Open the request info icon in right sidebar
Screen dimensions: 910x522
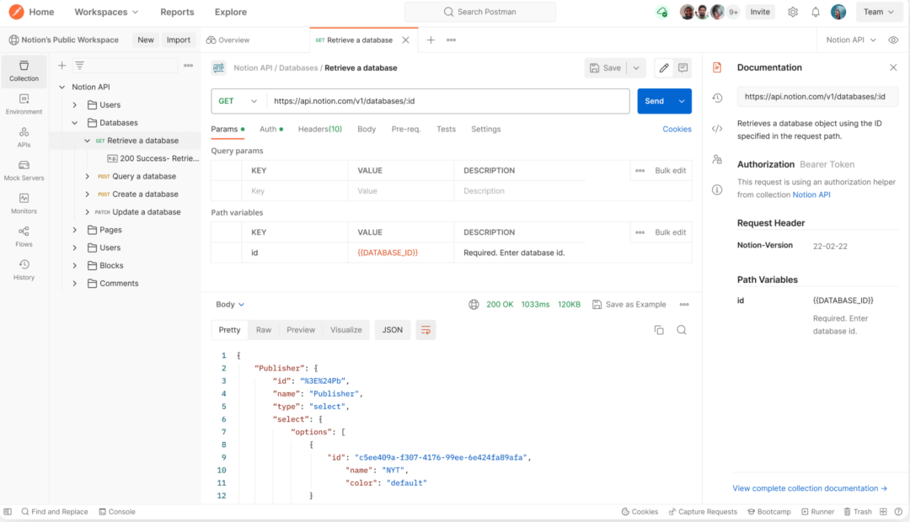[717, 189]
